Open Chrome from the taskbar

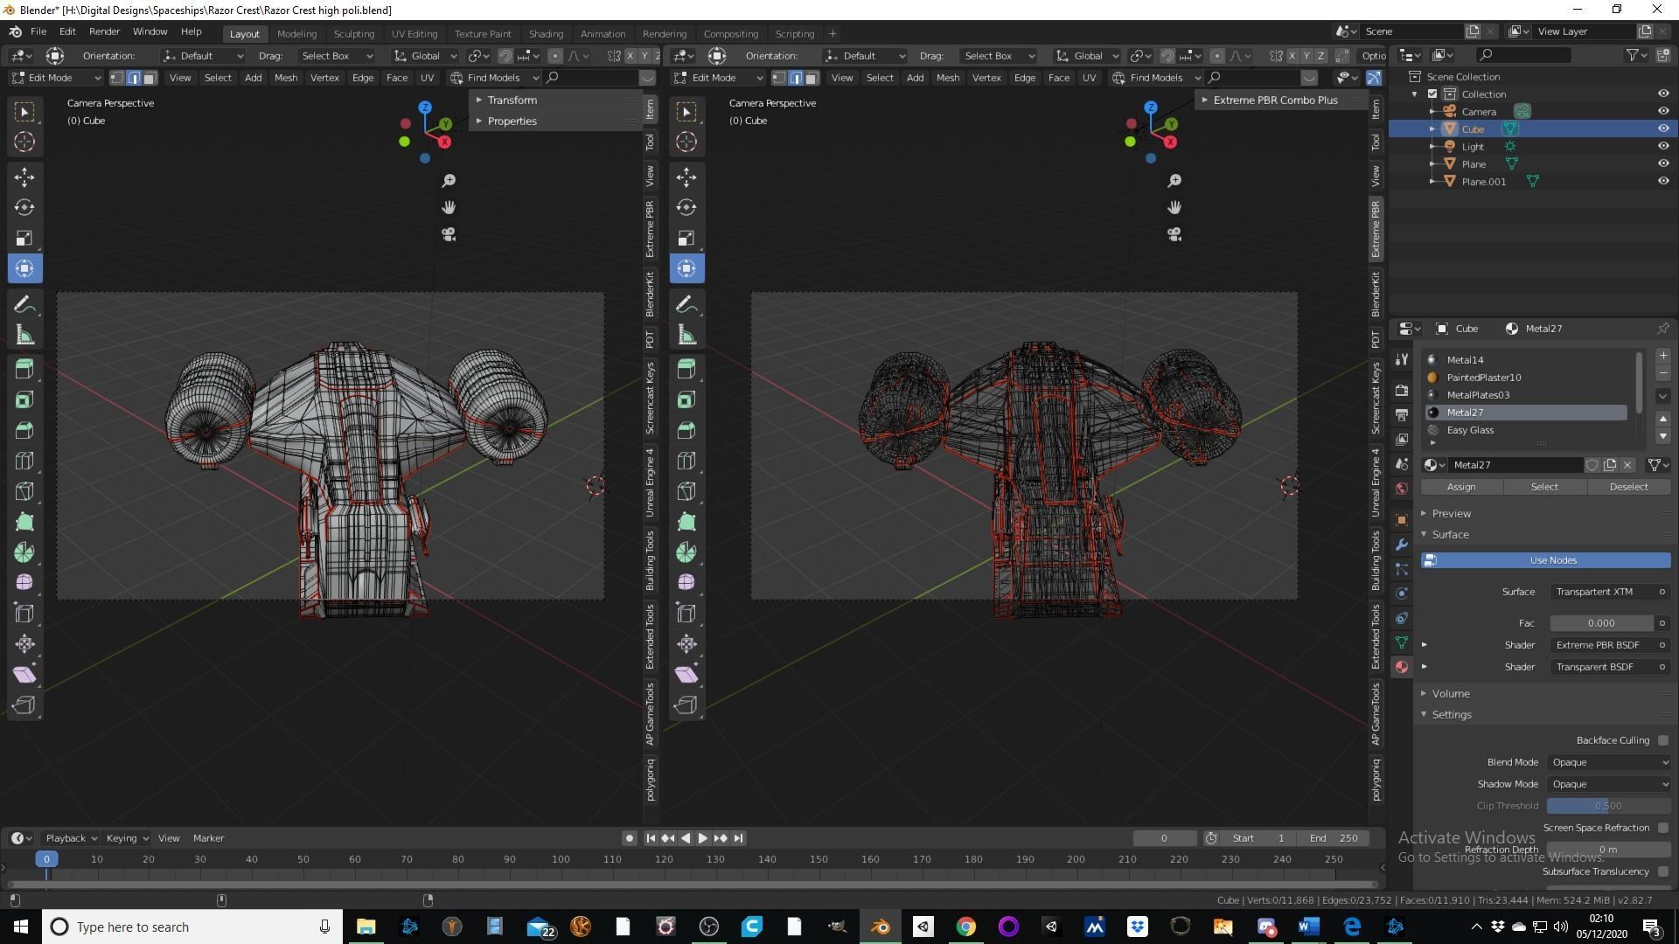[965, 927]
